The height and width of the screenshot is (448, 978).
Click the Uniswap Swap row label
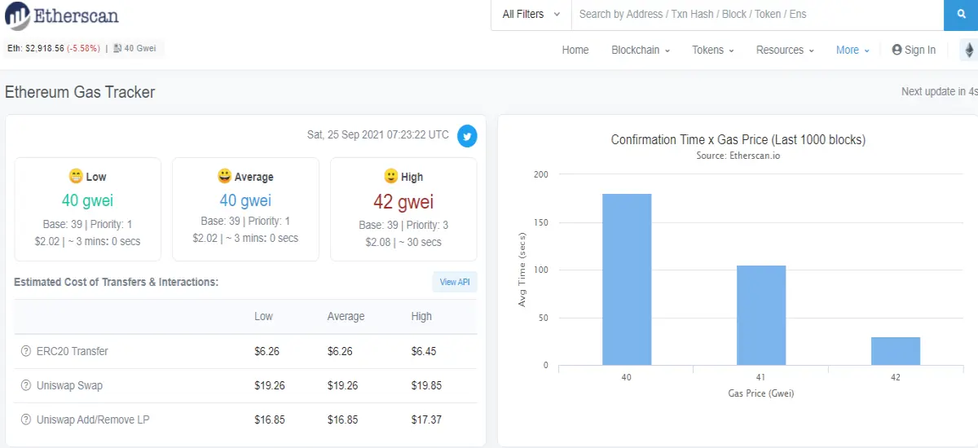(70, 385)
